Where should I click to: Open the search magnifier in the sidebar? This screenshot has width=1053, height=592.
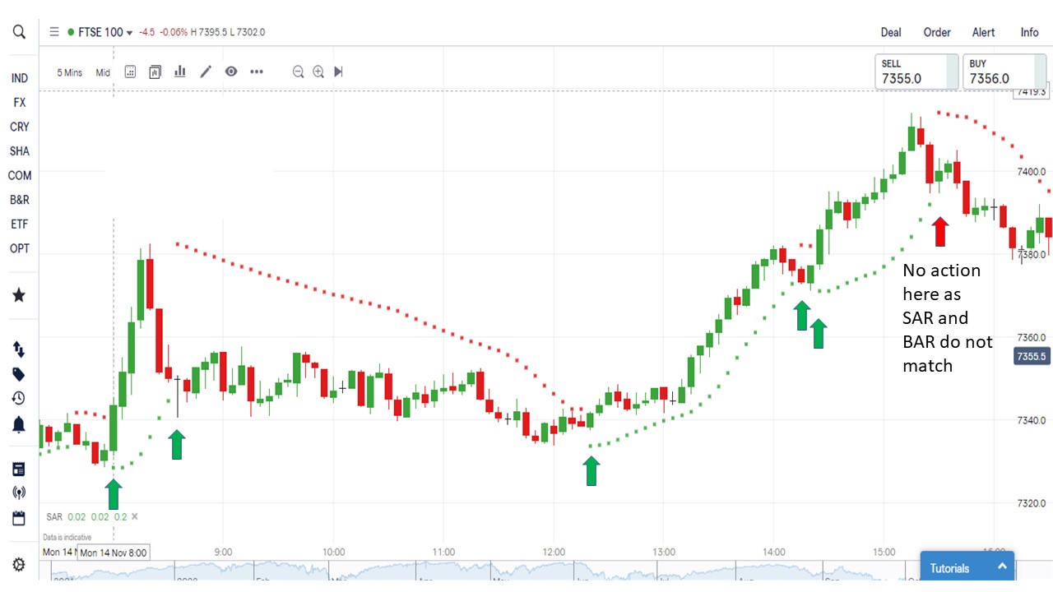19,32
